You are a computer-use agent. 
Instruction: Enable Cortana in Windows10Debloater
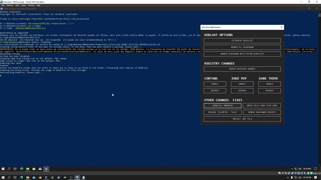click(x=215, y=84)
